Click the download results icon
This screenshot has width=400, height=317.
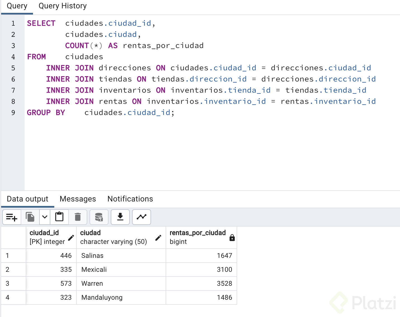[120, 217]
